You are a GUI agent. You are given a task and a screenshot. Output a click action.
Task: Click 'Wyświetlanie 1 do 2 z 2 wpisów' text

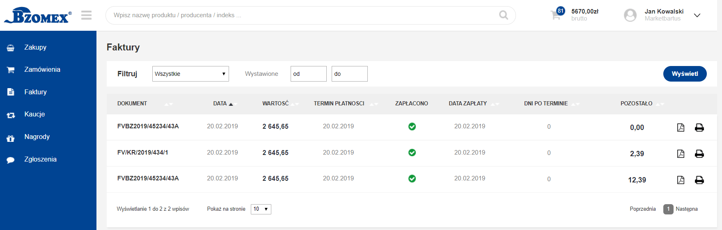pyautogui.click(x=153, y=209)
